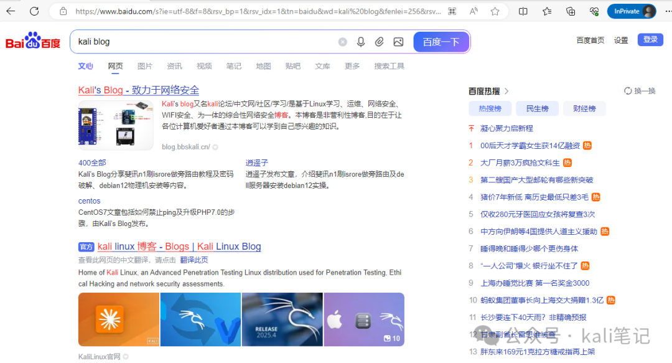
Task: Open the browser essentials heart icon
Action: coord(594,11)
